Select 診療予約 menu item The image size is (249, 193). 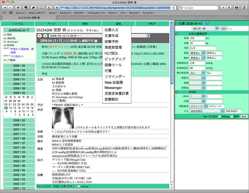[x=111, y=42]
